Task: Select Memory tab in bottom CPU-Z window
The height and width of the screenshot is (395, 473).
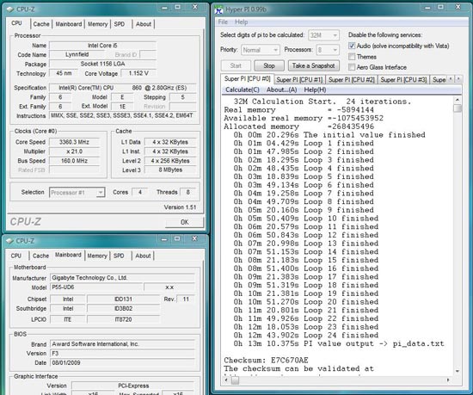Action: tap(97, 256)
